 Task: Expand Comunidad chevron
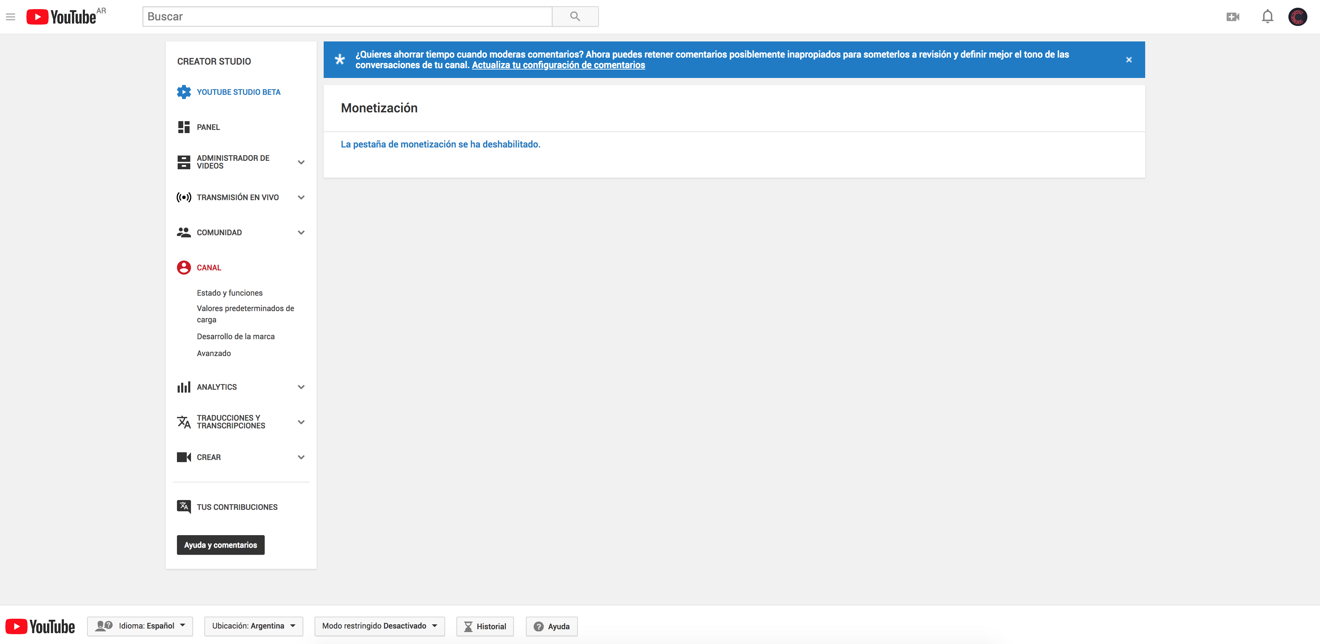[301, 232]
